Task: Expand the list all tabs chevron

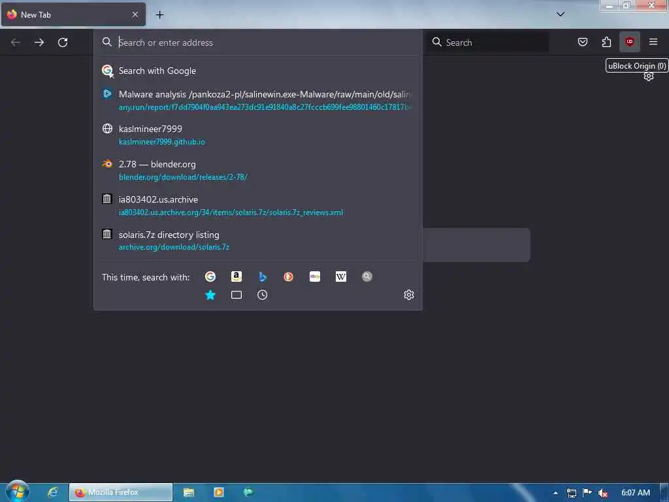Action: (x=560, y=14)
